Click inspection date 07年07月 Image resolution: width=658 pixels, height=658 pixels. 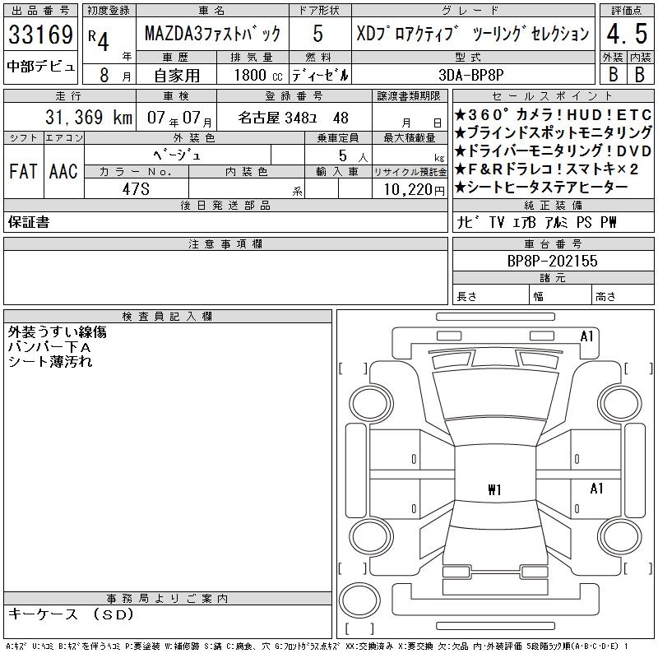[179, 118]
